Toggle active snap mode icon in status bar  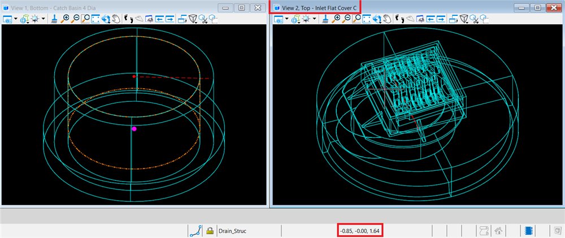(196, 231)
